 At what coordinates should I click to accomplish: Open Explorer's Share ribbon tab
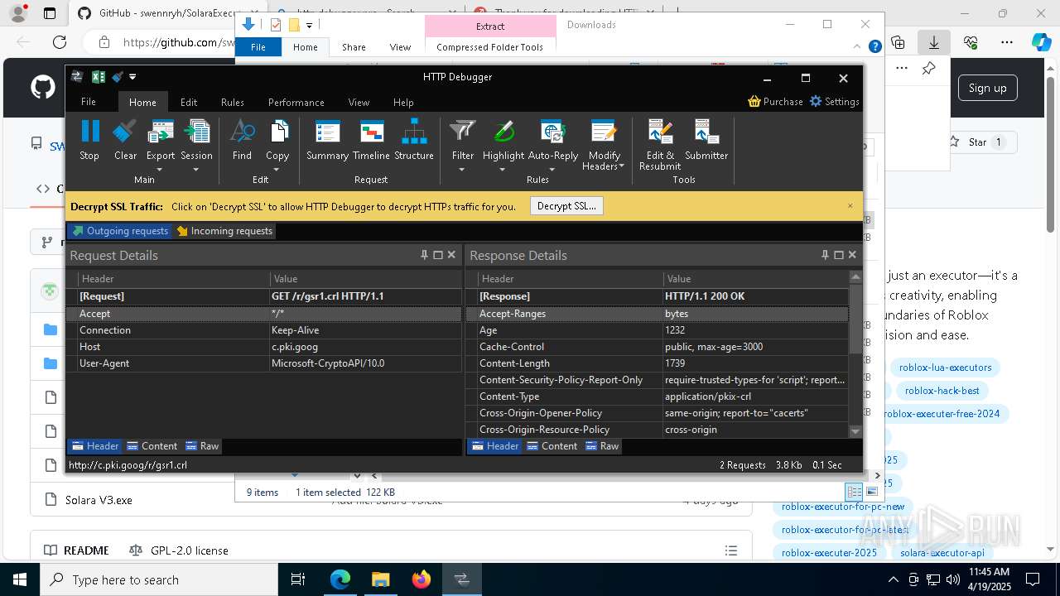tap(354, 47)
